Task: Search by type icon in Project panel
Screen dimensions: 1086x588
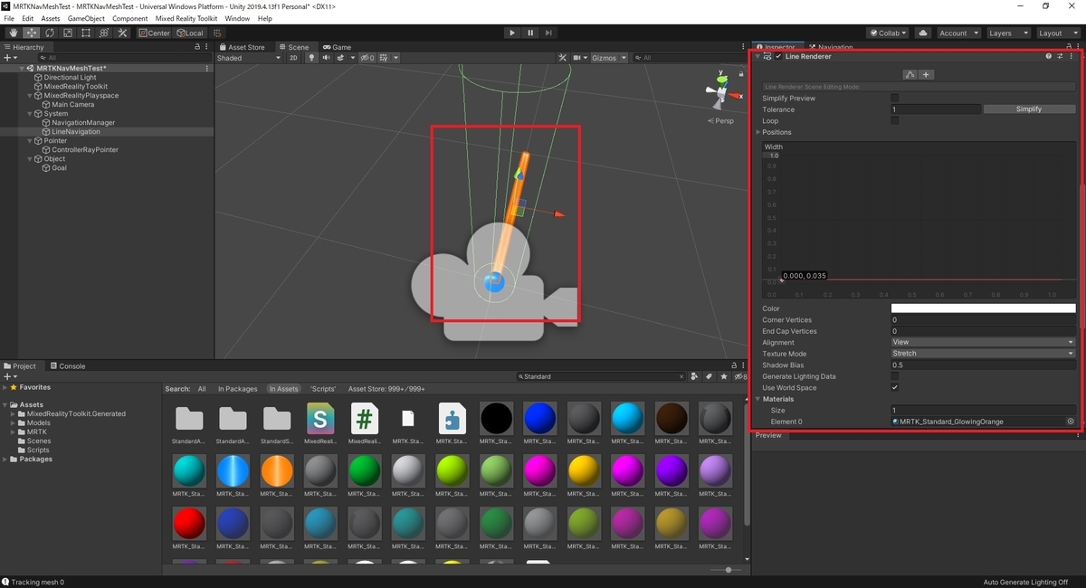Action: pyautogui.click(x=695, y=376)
